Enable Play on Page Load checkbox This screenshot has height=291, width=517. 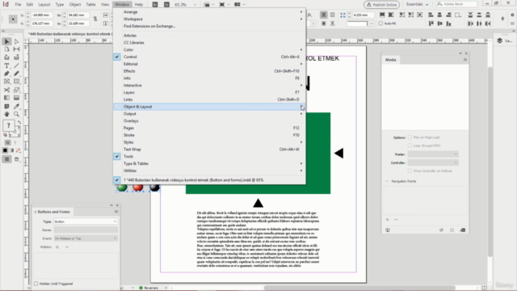click(410, 137)
